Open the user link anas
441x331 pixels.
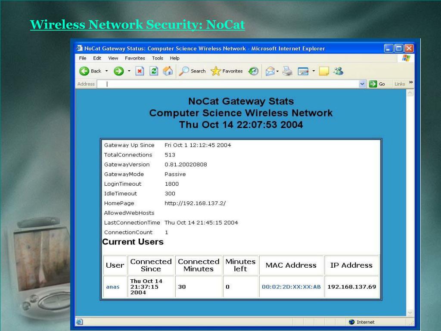point(113,287)
